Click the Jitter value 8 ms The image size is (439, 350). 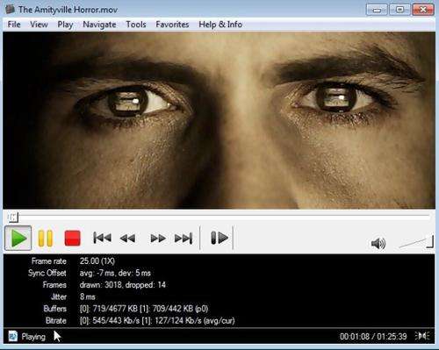pyautogui.click(x=88, y=296)
